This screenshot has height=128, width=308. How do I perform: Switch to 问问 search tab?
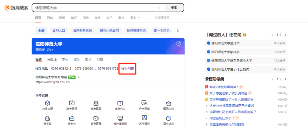tap(86, 18)
